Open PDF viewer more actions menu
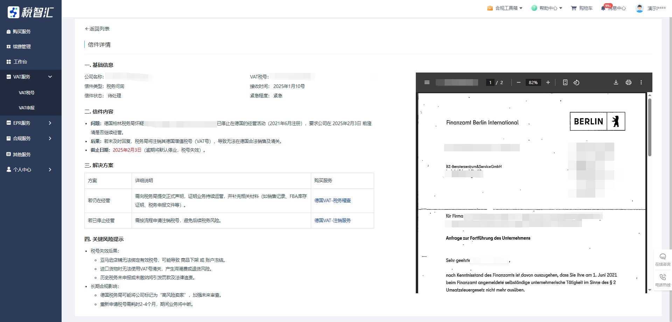This screenshot has height=322, width=672. 641,82
